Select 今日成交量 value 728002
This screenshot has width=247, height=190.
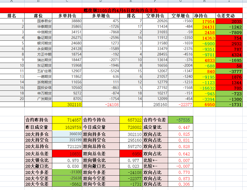tap(131, 127)
